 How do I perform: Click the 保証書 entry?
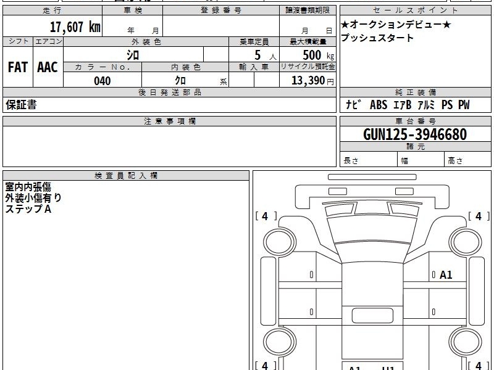pos(21,105)
